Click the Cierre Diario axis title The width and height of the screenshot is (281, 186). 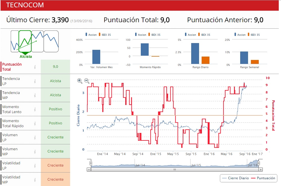tap(78, 115)
